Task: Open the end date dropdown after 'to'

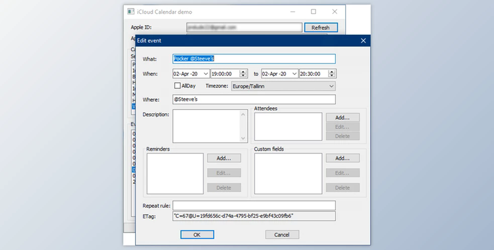Action: click(x=294, y=74)
